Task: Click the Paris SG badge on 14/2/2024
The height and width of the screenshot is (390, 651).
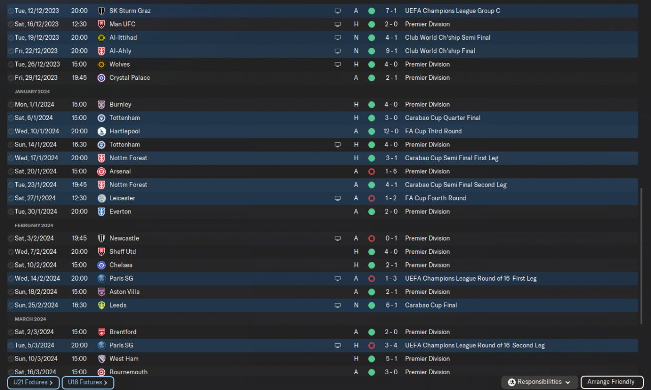Action: (x=101, y=279)
